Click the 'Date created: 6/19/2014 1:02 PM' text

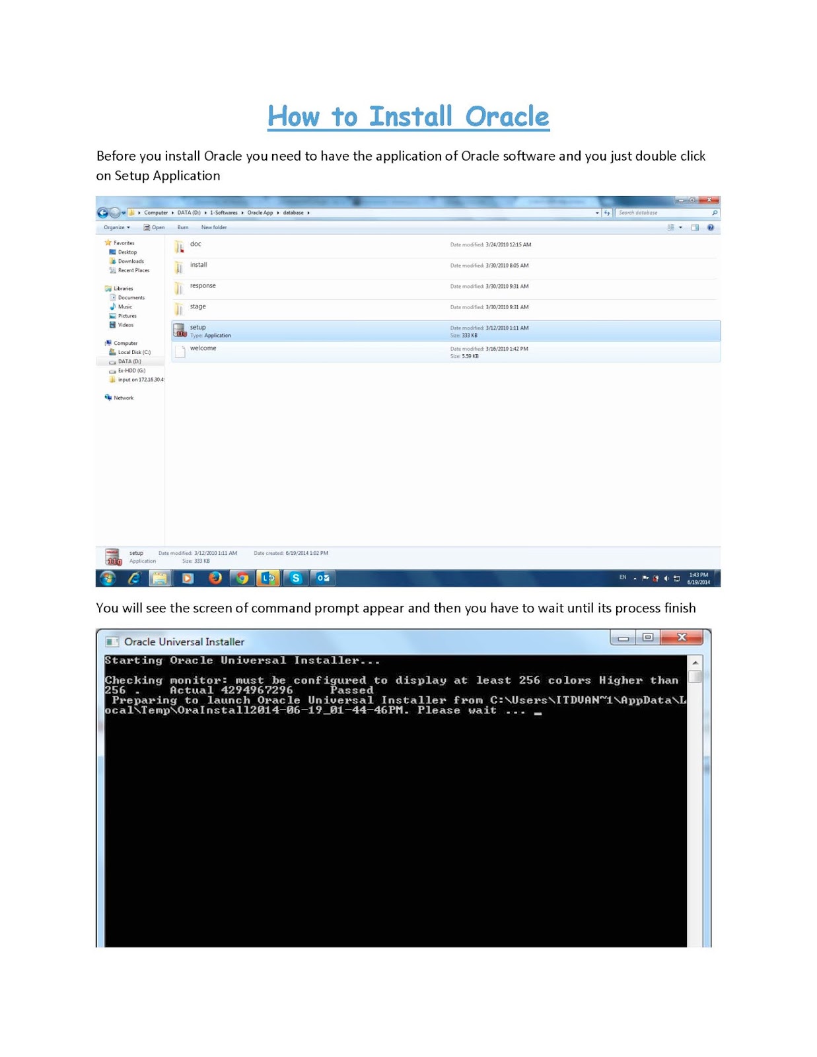coord(291,553)
